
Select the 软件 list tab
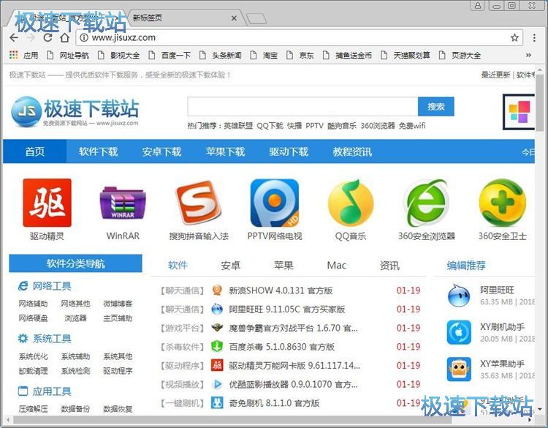178,266
